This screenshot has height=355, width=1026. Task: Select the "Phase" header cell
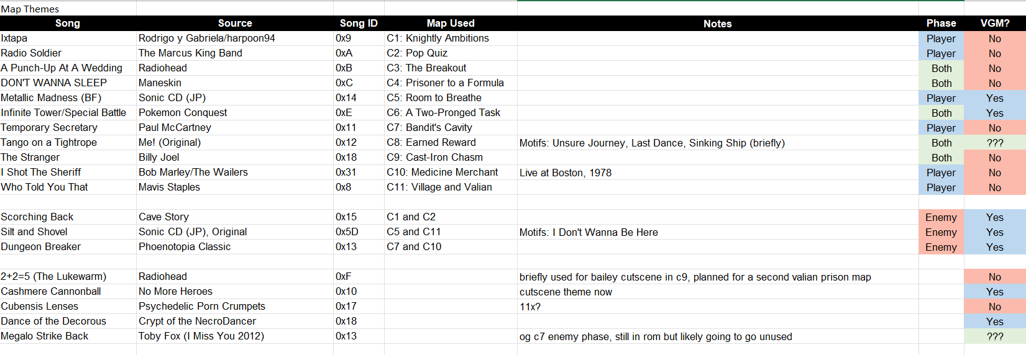point(941,24)
